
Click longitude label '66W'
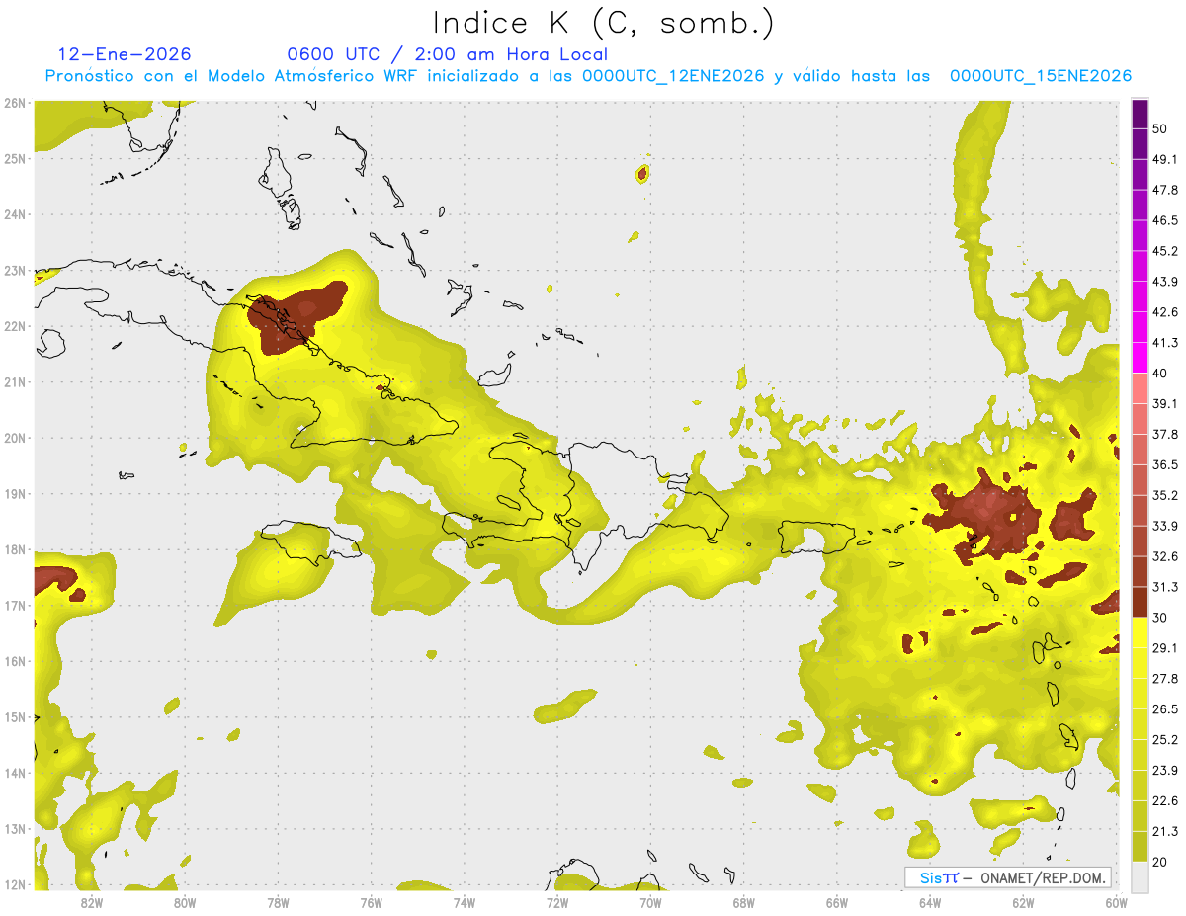(x=837, y=902)
